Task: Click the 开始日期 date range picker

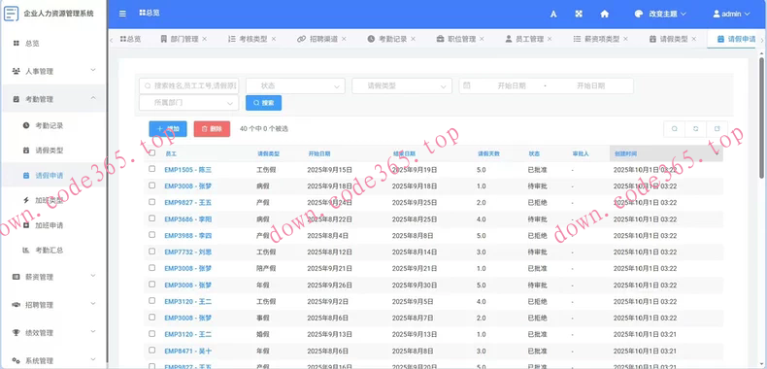Action: click(546, 85)
